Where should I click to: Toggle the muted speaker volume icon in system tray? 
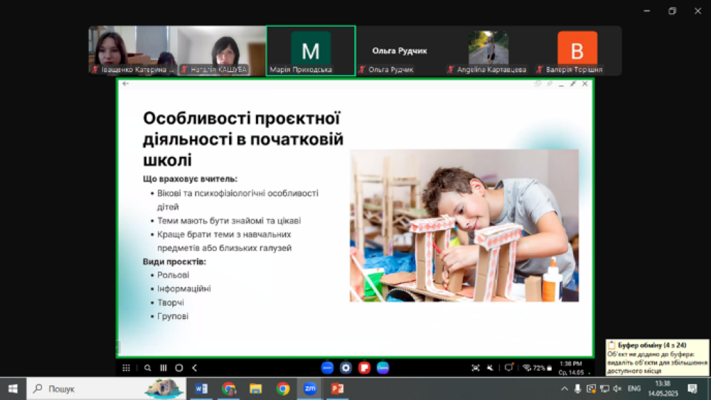617,389
